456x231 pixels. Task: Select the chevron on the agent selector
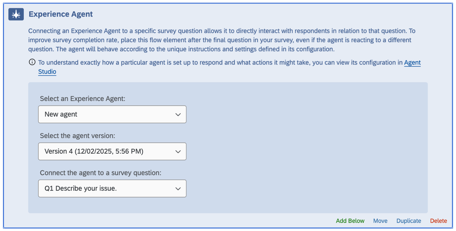178,114
